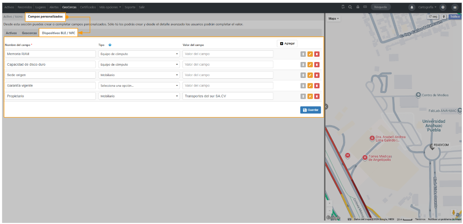Click the Street View pegman on the map
Screen dimensions: 463x224
click(453, 213)
